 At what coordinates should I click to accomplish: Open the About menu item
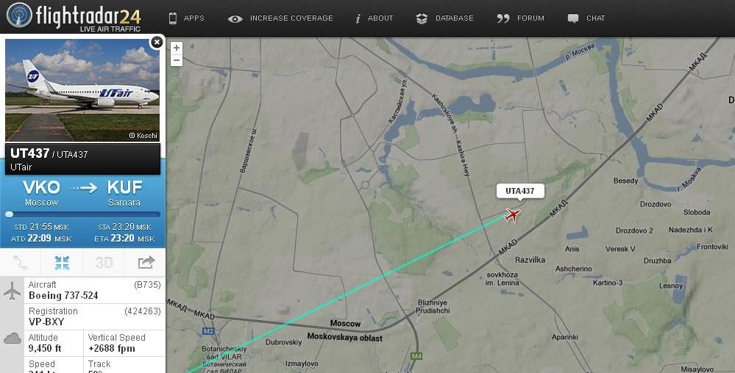coord(374,18)
